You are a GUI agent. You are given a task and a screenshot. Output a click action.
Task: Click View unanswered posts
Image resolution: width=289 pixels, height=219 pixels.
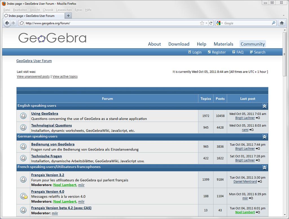[x=33, y=76]
